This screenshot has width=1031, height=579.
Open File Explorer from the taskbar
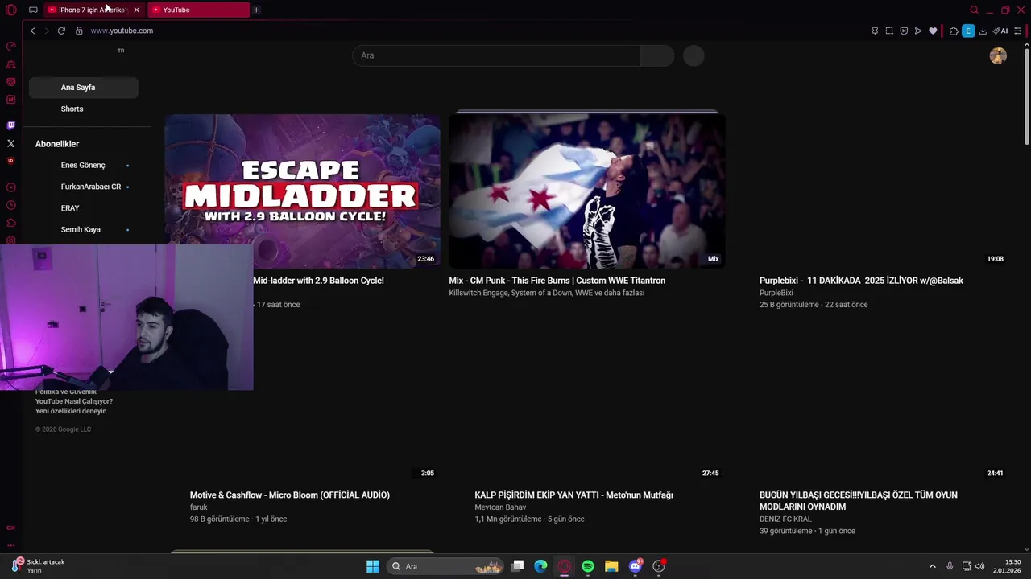[x=611, y=566]
